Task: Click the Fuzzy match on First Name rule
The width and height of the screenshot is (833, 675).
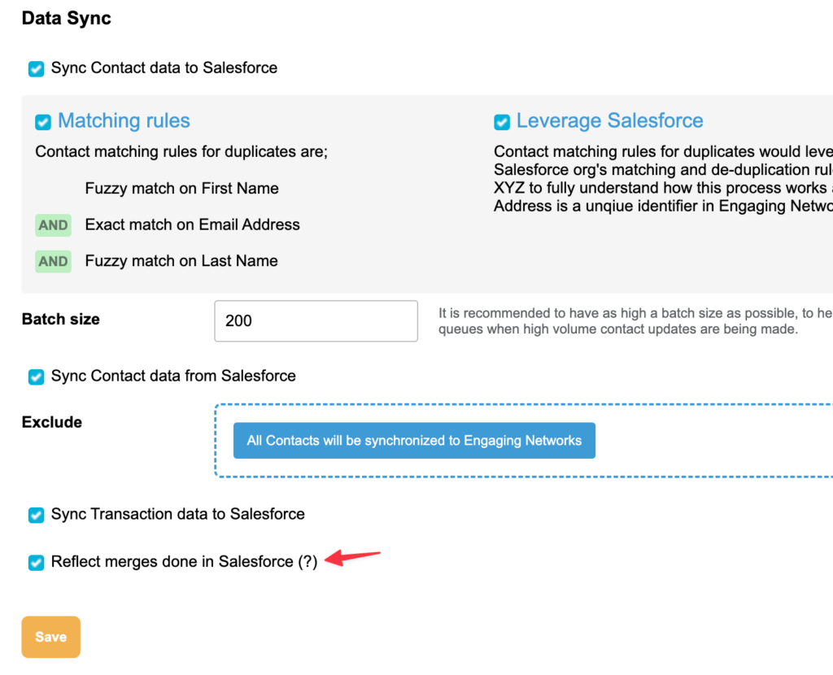Action: click(x=181, y=189)
